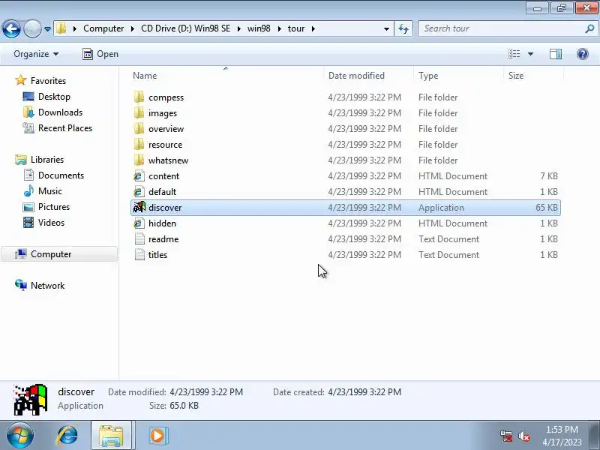Click the Forward navigation arrow button

[32, 28]
